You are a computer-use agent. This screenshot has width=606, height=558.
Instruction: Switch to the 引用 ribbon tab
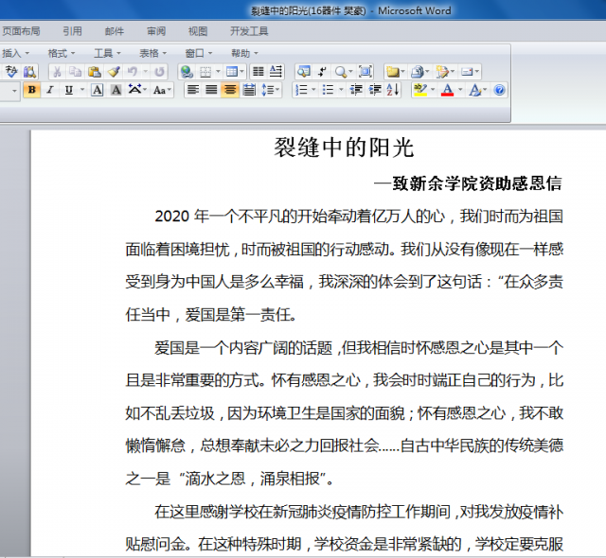(72, 31)
